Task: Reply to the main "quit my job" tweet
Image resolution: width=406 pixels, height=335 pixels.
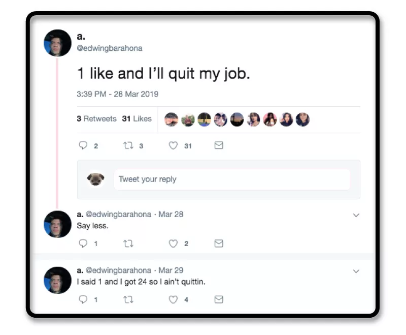Action: pyautogui.click(x=83, y=146)
